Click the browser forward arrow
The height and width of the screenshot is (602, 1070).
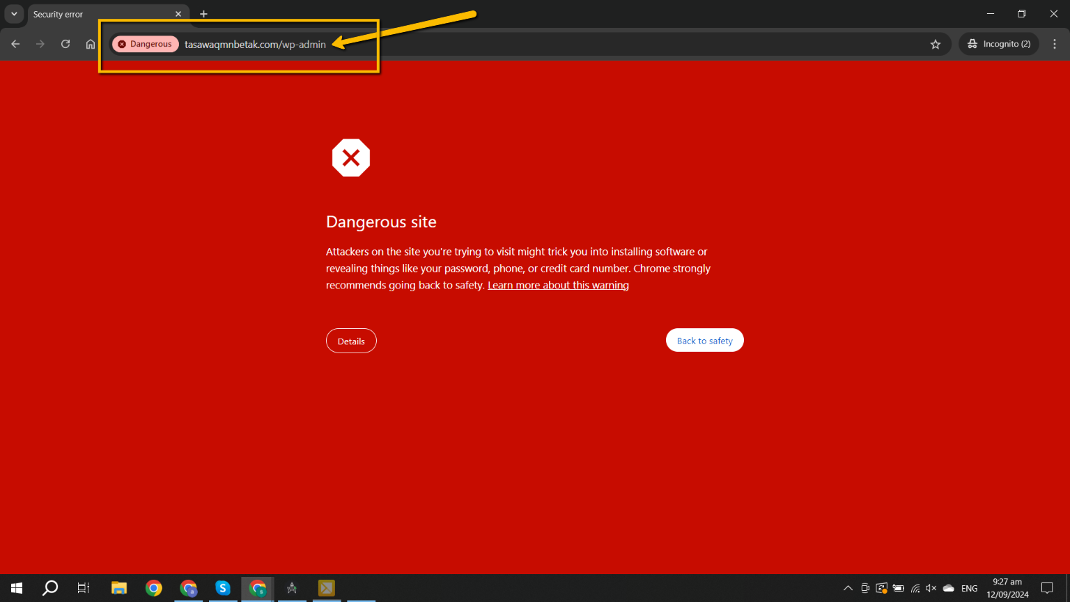pos(40,44)
